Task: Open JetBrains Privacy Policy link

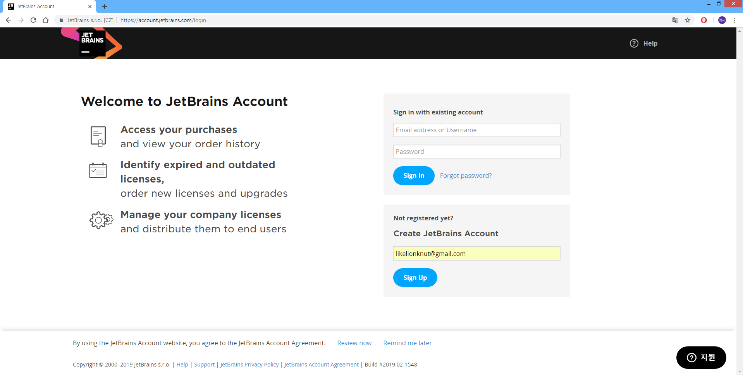Action: click(x=249, y=365)
